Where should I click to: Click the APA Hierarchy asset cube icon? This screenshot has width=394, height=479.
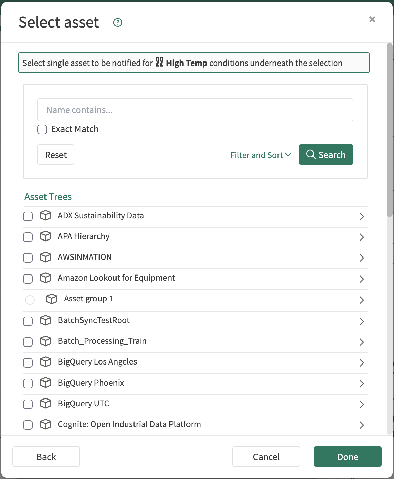click(46, 236)
